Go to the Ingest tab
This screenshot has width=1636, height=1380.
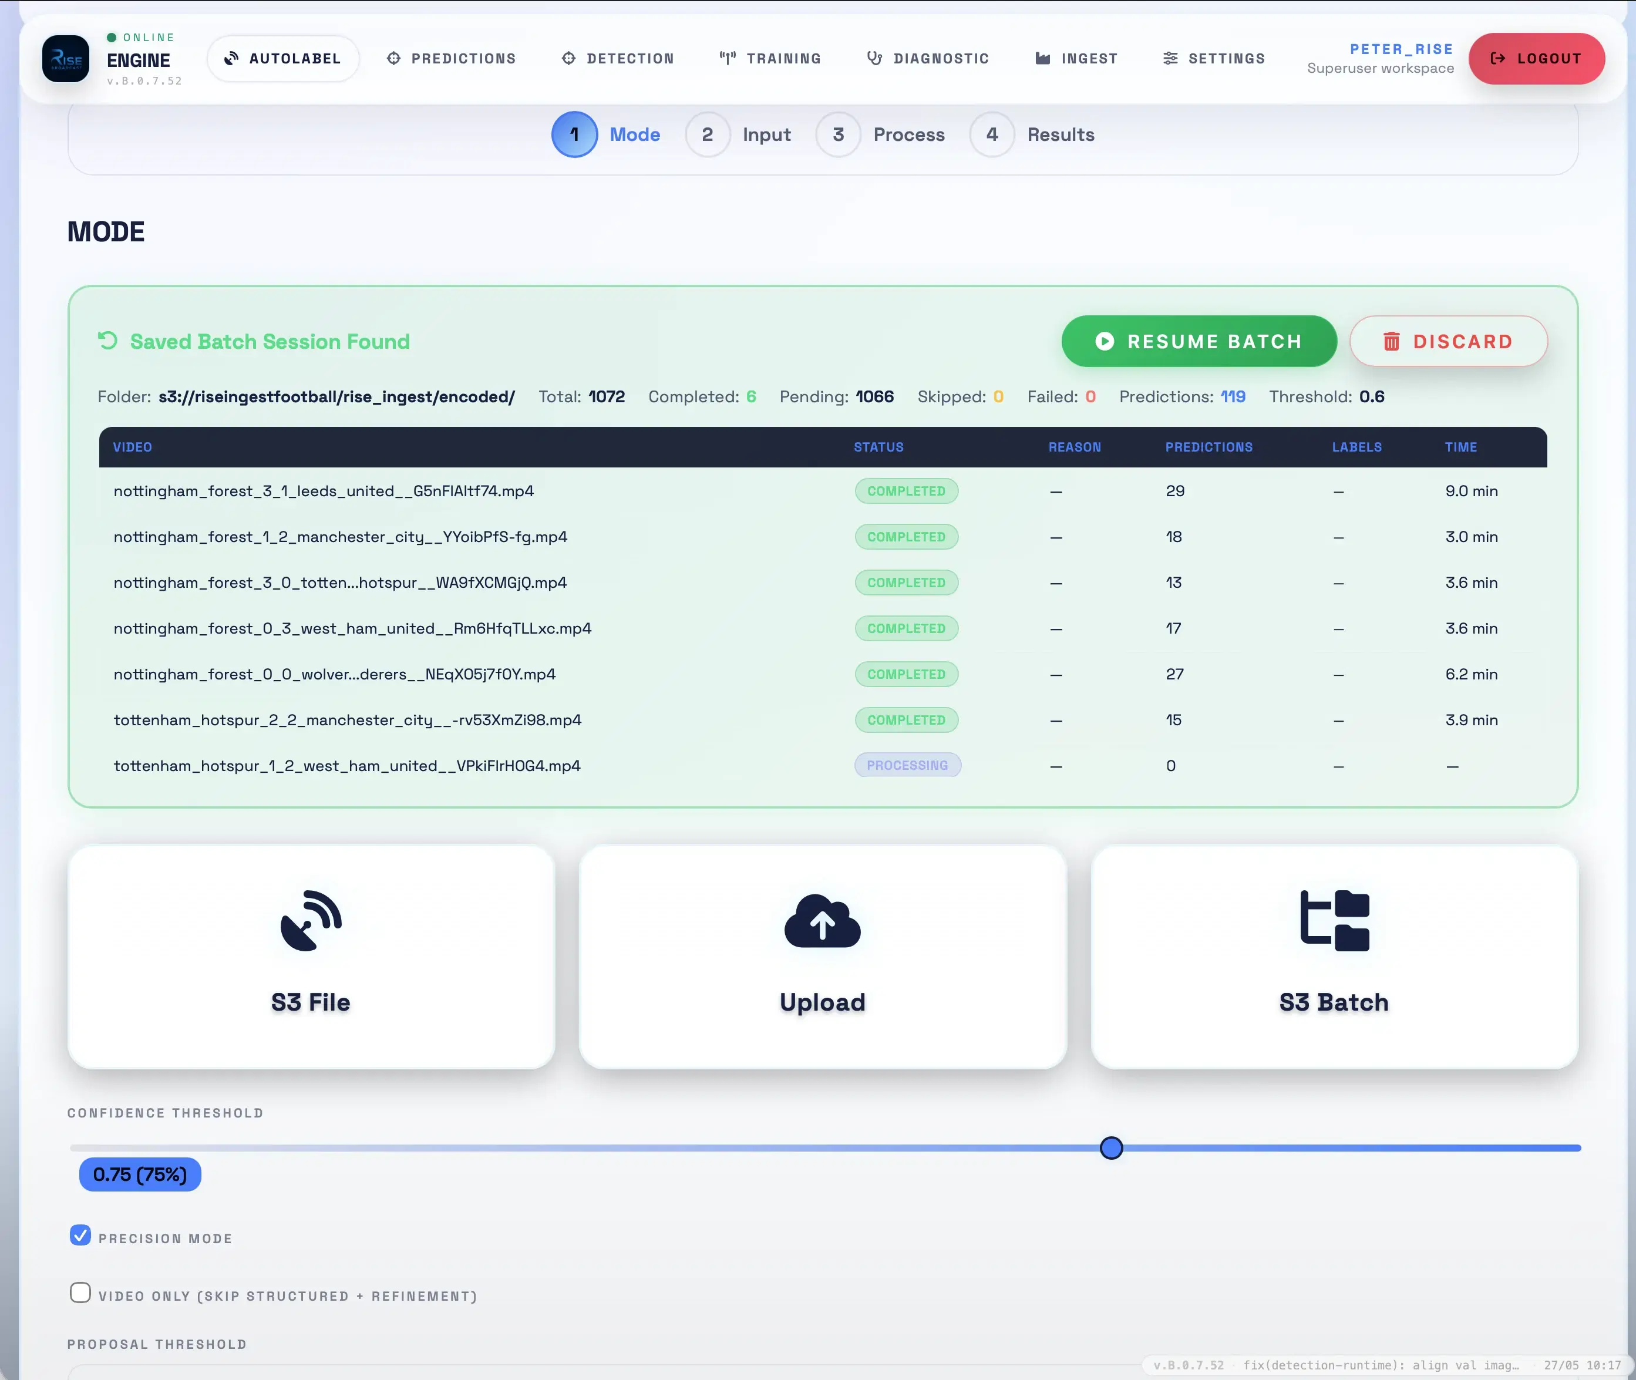point(1076,59)
